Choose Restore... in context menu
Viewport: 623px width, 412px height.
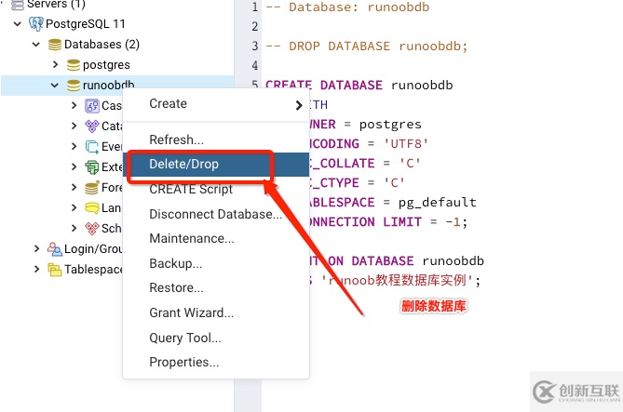pyautogui.click(x=216, y=287)
